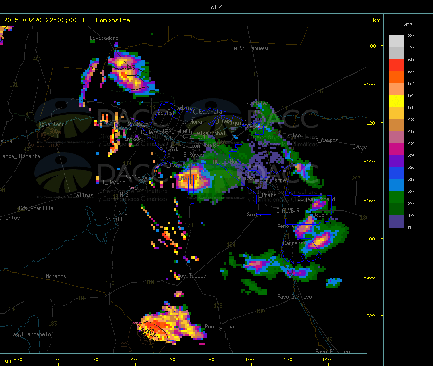Click the 140 km bottom axis tick

click(326, 359)
